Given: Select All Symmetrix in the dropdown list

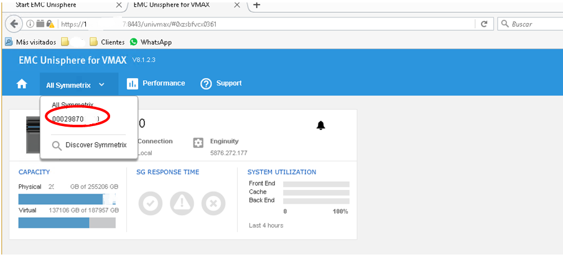Looking at the screenshot, I should tap(73, 105).
